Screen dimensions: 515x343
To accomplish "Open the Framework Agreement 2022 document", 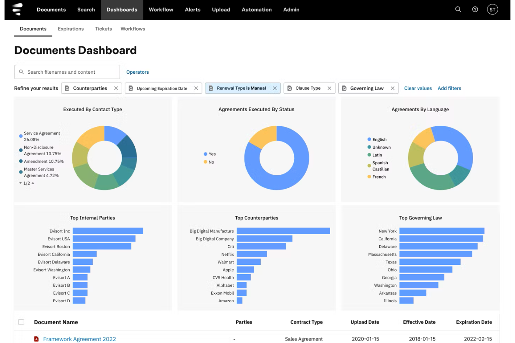I will click(x=79, y=339).
